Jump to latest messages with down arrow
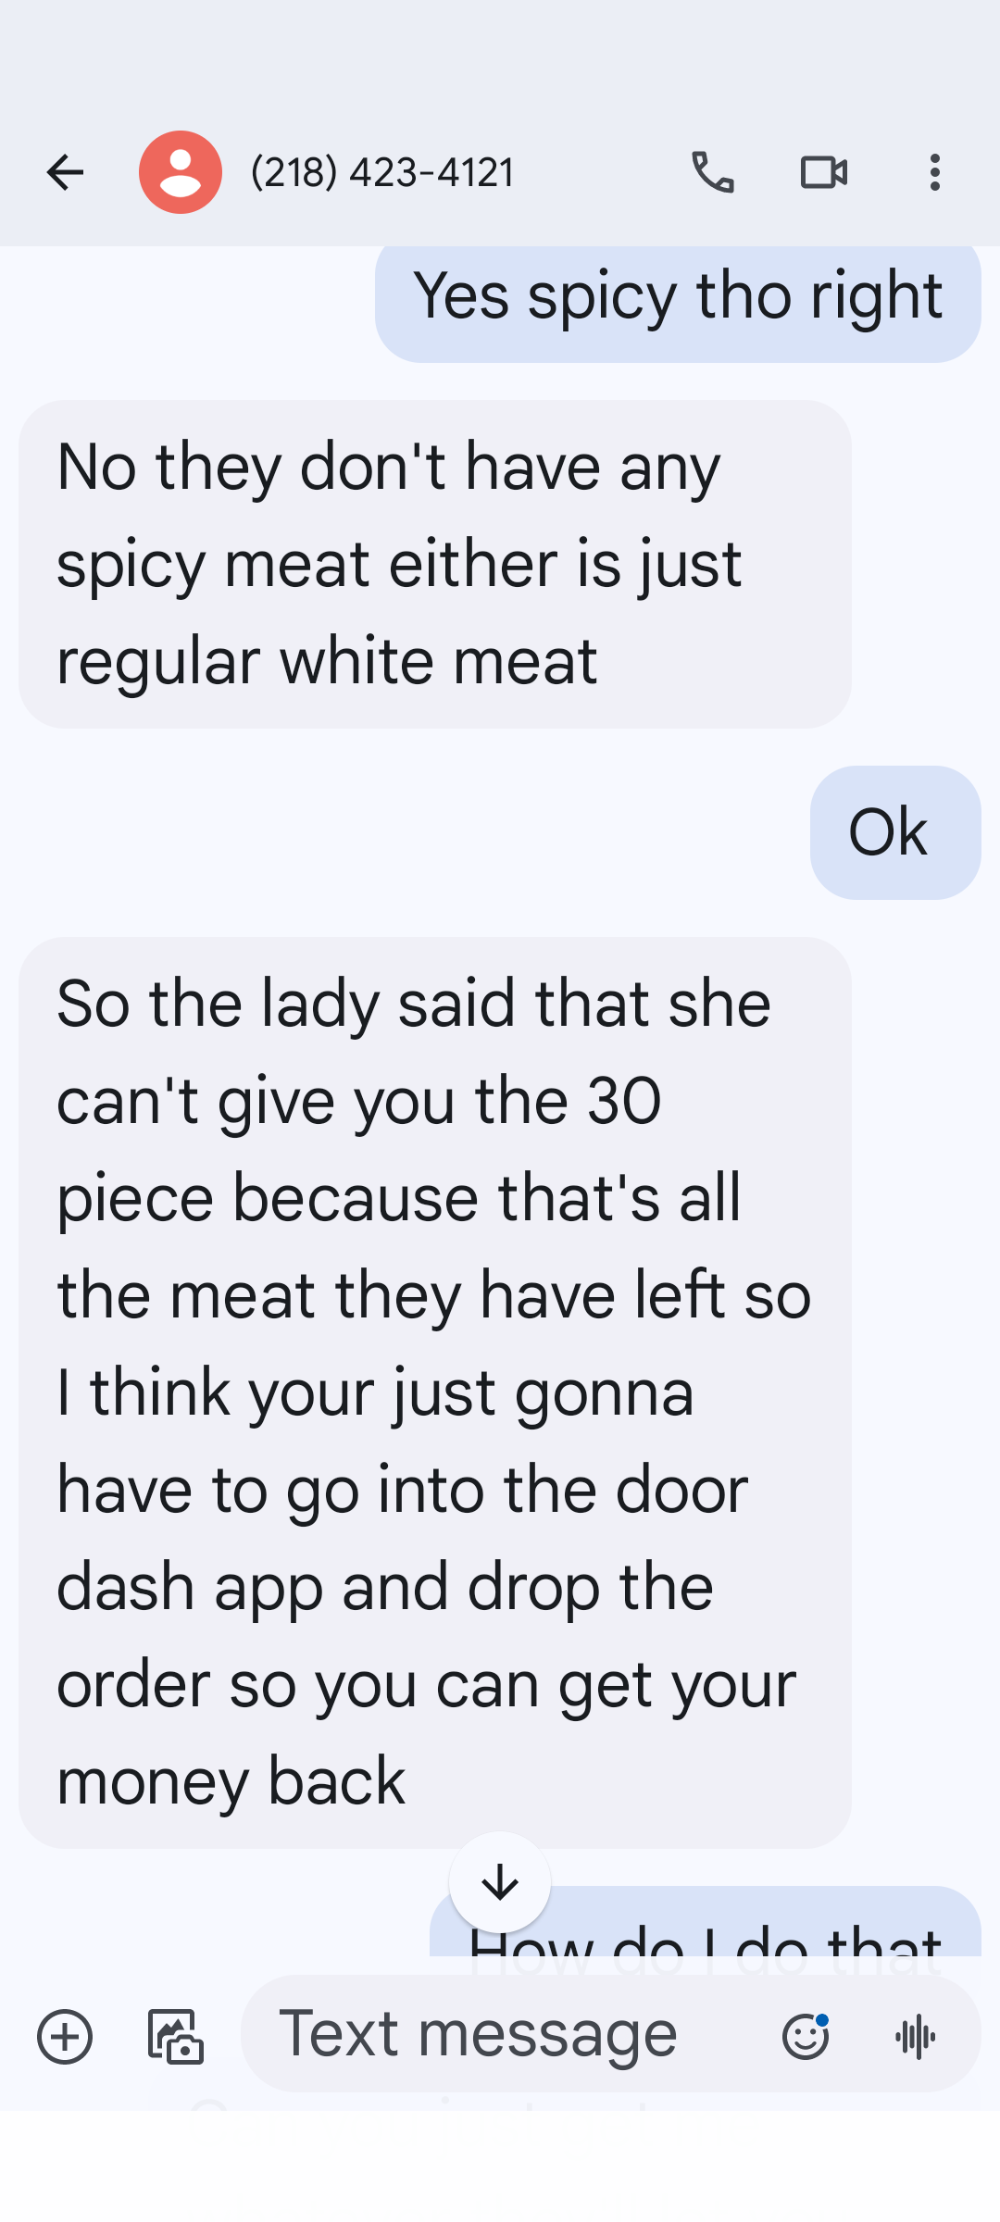This screenshot has height=2222, width=1000. [500, 1882]
